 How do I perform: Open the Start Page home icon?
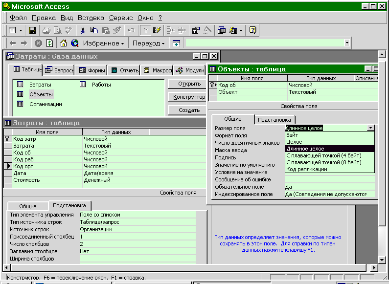point(64,43)
